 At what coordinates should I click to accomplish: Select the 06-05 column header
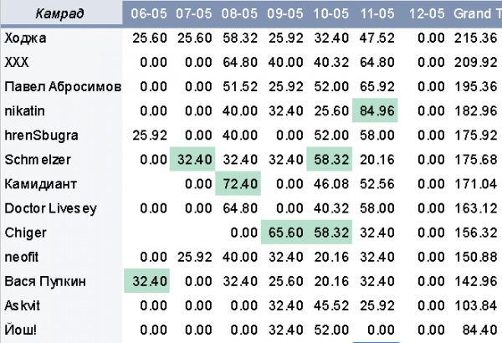(x=149, y=13)
